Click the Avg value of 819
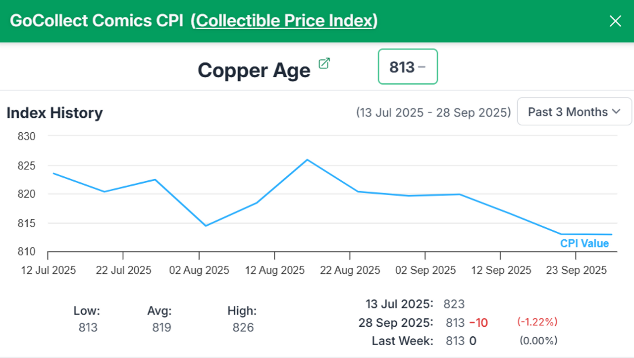This screenshot has width=634, height=358. pyautogui.click(x=161, y=327)
